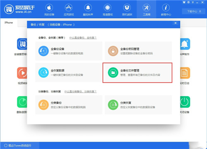
Task: Open the green delete junk icons tool in the main window
Action: 22,102
